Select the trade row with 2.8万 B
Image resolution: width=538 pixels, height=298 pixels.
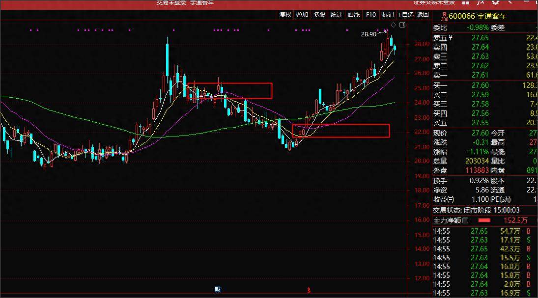pyautogui.click(x=485, y=284)
